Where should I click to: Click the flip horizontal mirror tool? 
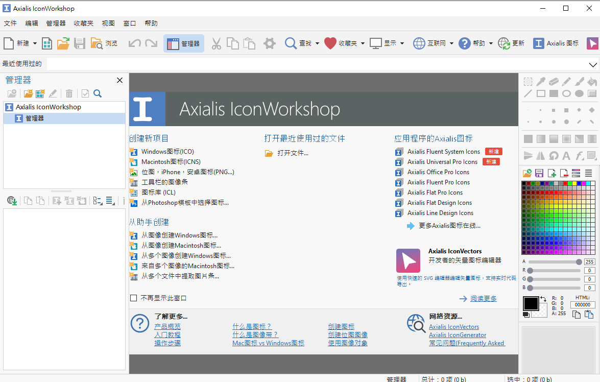coord(541,155)
